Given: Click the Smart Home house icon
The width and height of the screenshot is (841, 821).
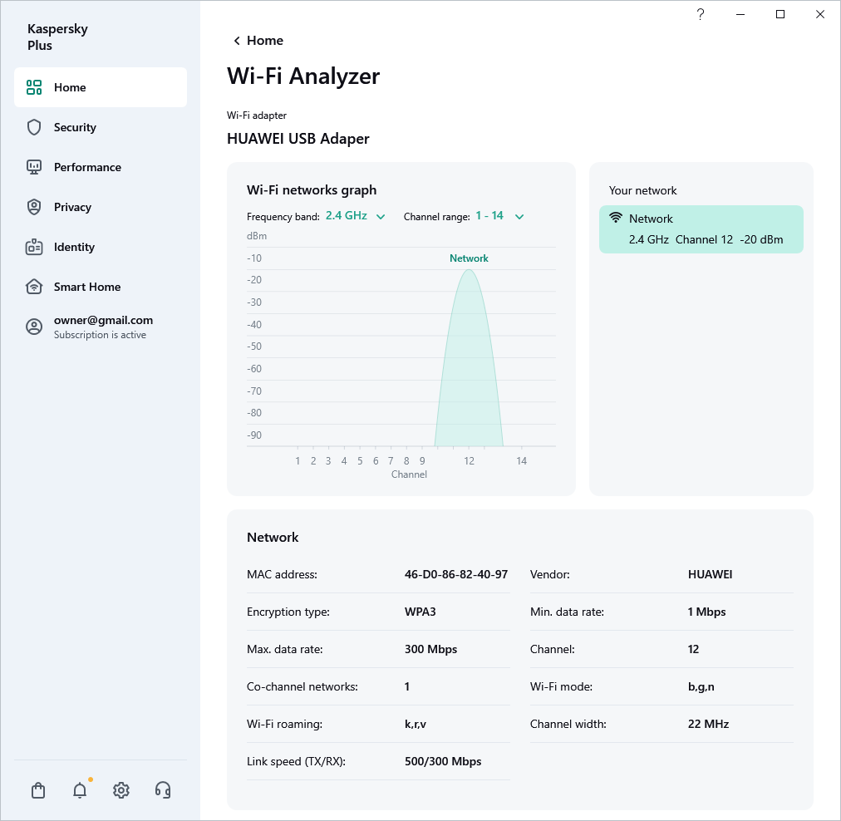Looking at the screenshot, I should pos(34,287).
